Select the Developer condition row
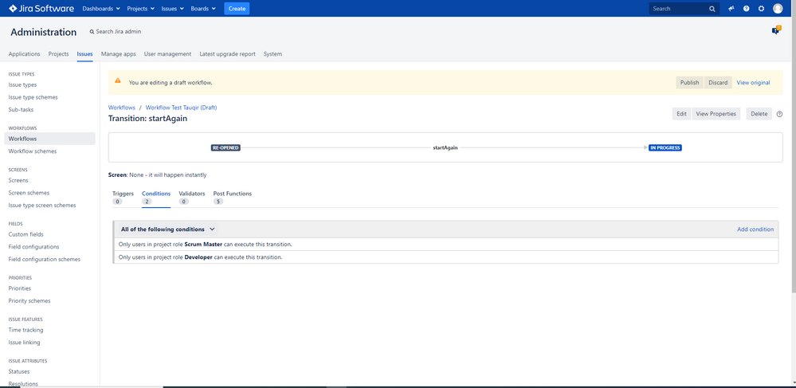The width and height of the screenshot is (796, 388). coord(445,257)
